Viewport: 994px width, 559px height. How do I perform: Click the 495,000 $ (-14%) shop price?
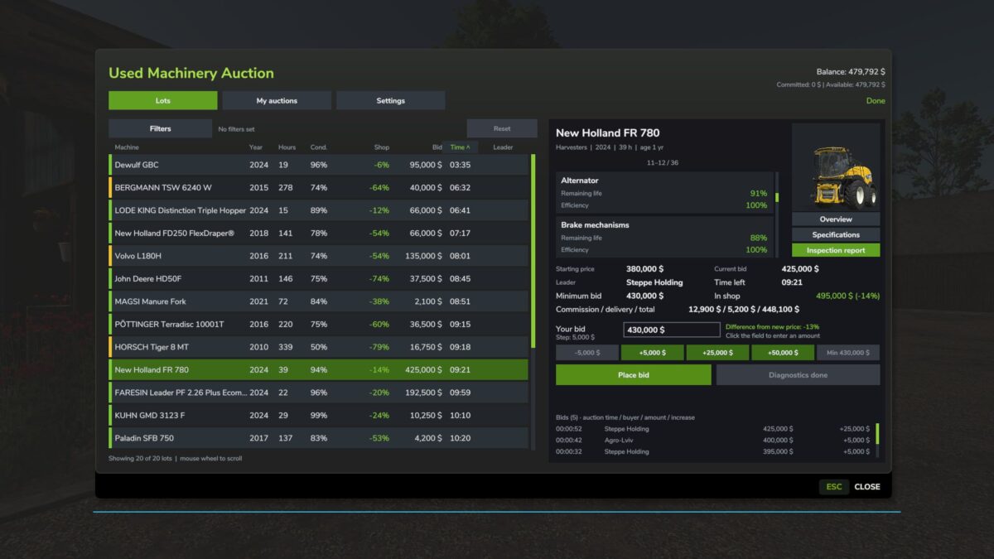pos(847,296)
